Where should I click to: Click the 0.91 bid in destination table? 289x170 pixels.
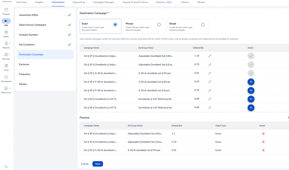[x=197, y=73]
